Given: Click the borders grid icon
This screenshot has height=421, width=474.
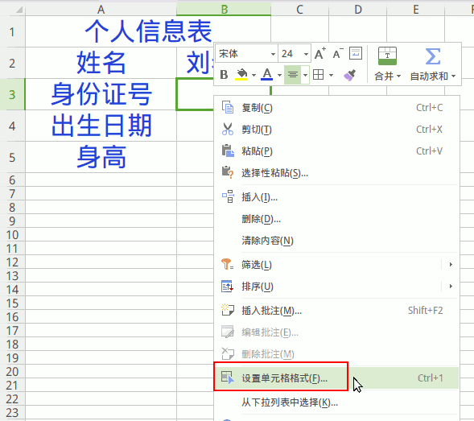Looking at the screenshot, I should click(x=319, y=75).
